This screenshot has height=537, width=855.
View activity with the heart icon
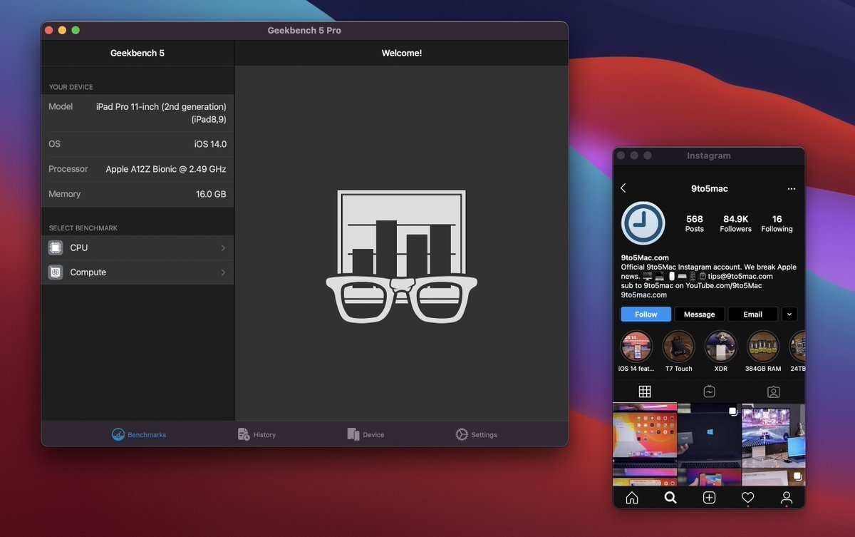(747, 498)
